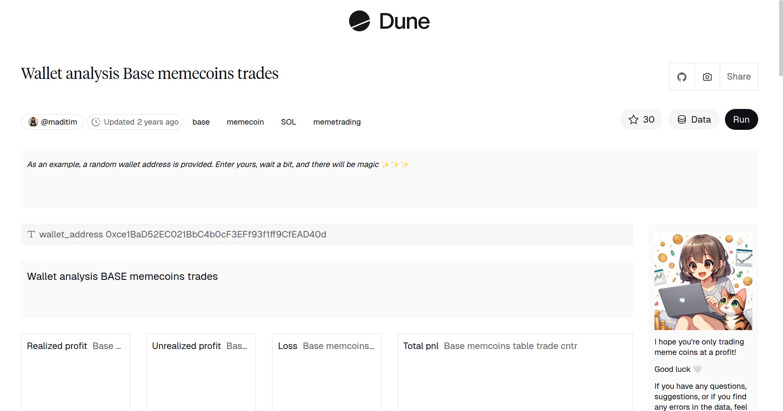This screenshot has height=411, width=783.
Task: Click @maditim's profile avatar
Action: pyautogui.click(x=33, y=122)
